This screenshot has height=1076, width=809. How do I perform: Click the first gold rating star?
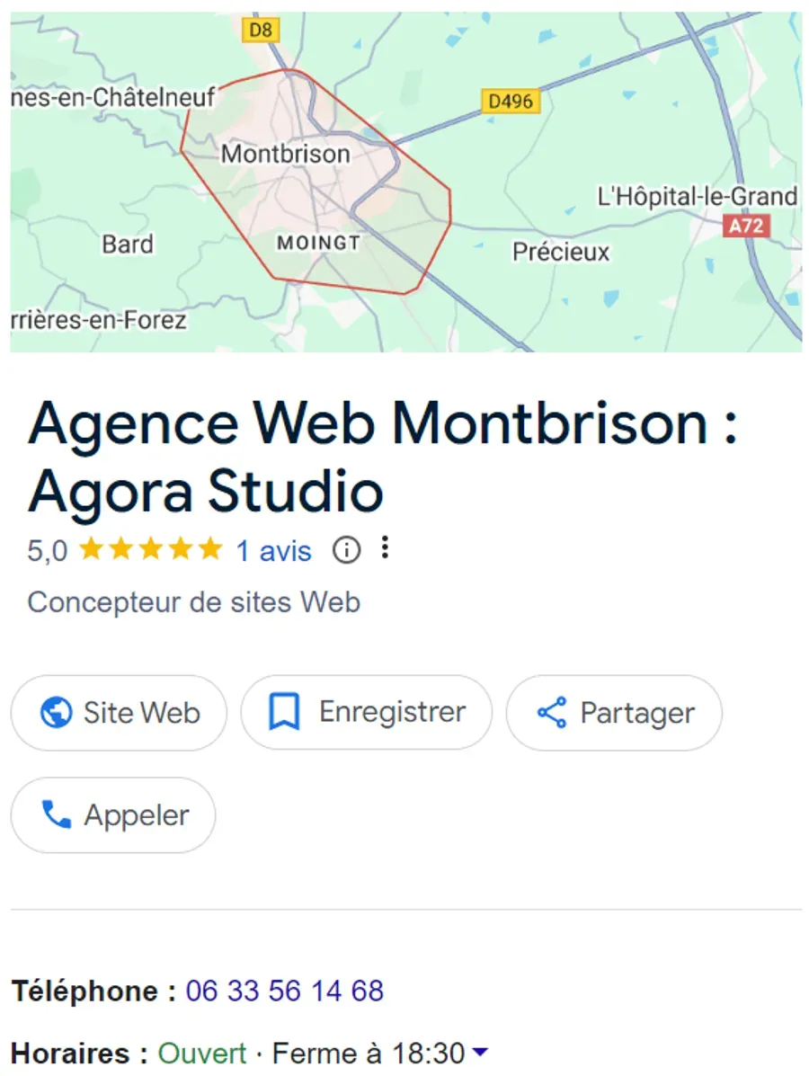[x=93, y=548]
